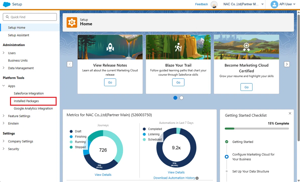Screen dimensions: 300x182
Task: Click Go under Blaze Your Trail
Action: tap(178, 82)
